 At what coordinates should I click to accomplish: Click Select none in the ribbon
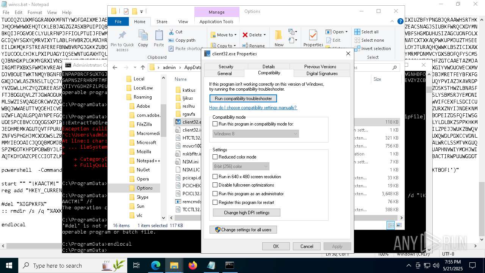369,40
